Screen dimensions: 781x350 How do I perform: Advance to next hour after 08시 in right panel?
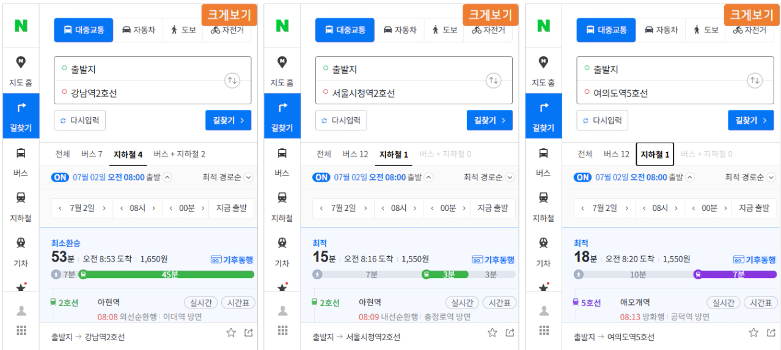pos(677,208)
